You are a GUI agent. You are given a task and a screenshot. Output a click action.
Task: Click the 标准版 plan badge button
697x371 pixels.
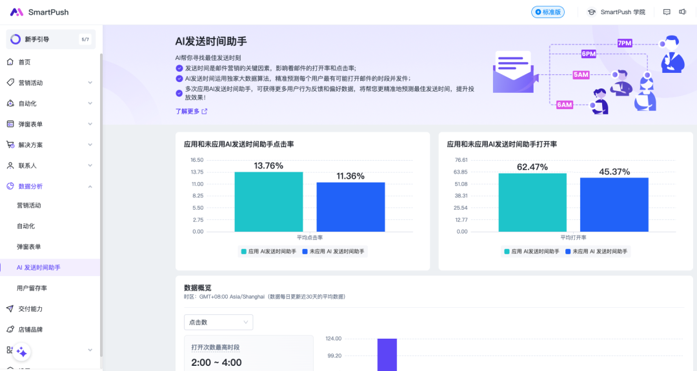[547, 12]
